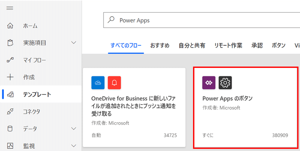Select the すべてのフロー tab
Image resolution: width=300 pixels, height=151 pixels.
(x=126, y=45)
